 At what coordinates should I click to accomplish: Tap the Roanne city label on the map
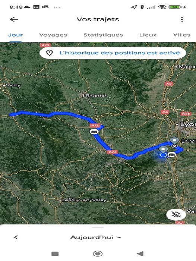96,96
